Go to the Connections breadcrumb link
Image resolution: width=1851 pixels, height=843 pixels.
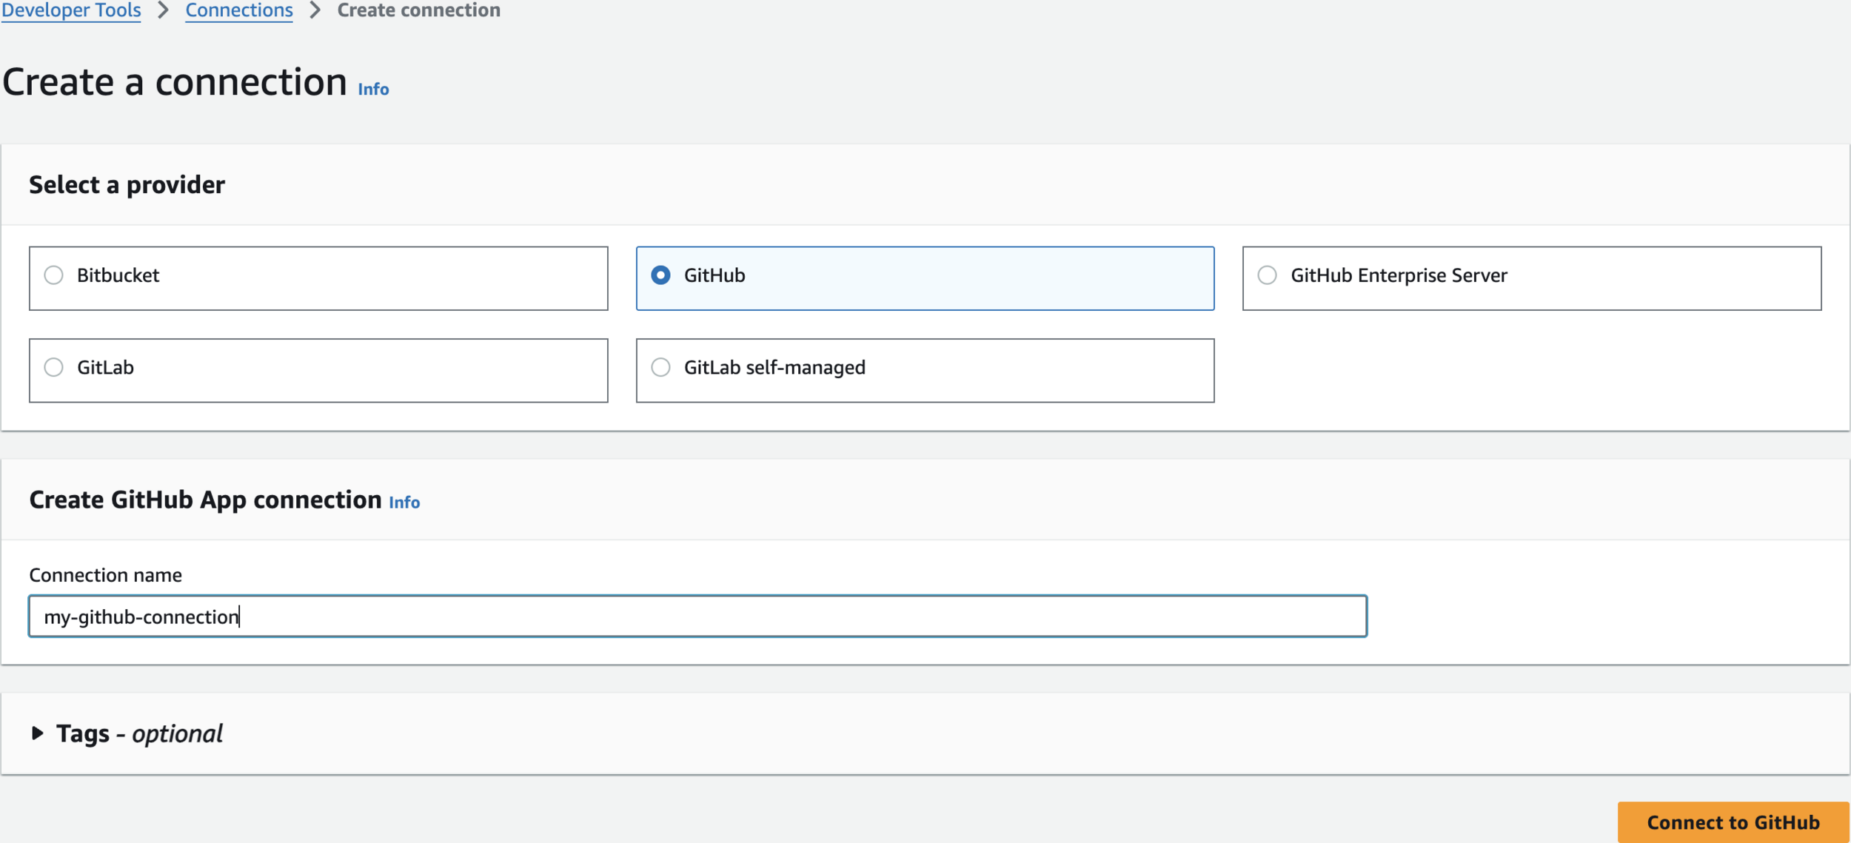pos(238,10)
